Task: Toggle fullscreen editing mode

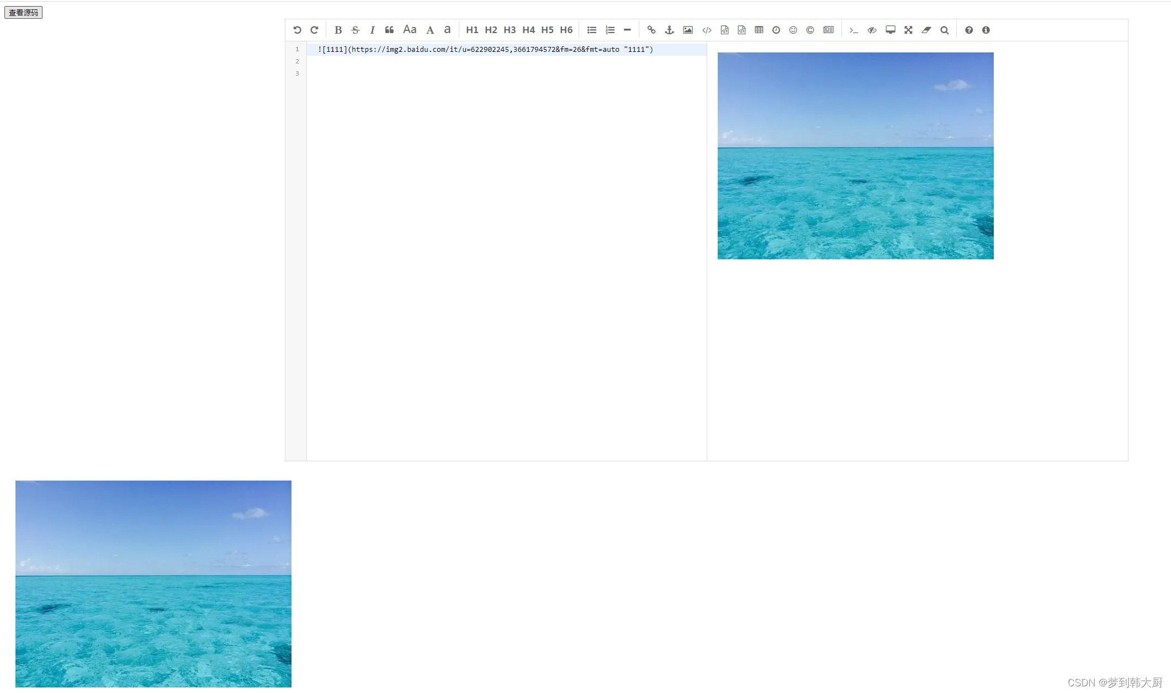Action: (908, 30)
